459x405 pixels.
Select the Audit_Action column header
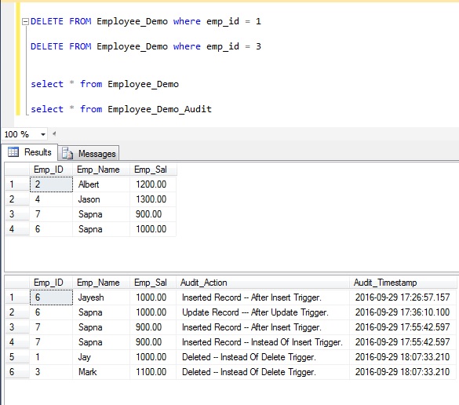click(x=263, y=283)
